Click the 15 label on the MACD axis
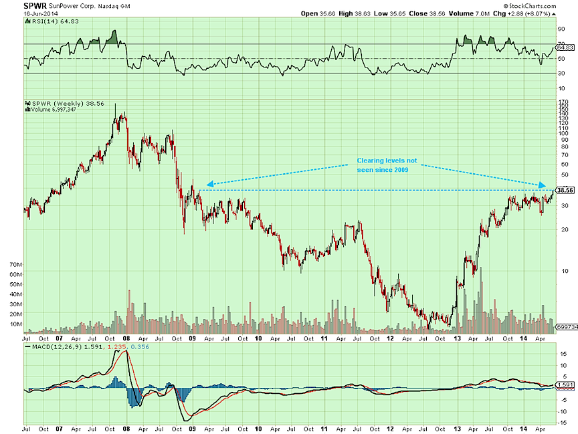 pyautogui.click(x=563, y=354)
